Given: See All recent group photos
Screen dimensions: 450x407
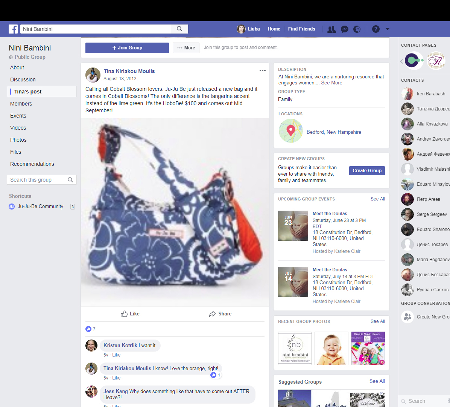Looking at the screenshot, I should [378, 321].
